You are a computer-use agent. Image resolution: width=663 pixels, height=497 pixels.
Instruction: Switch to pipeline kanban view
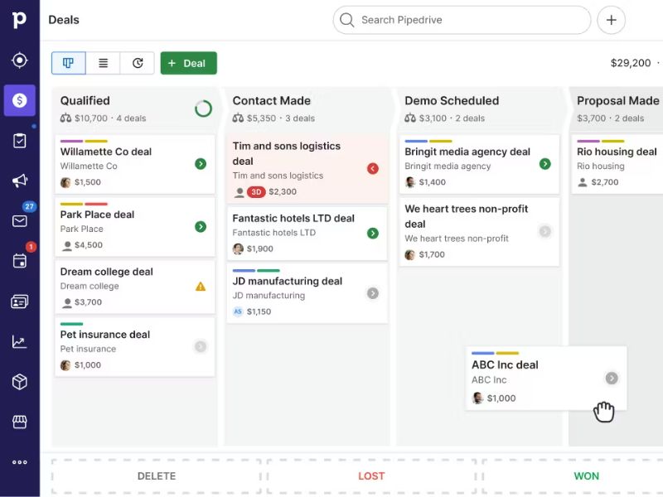pyautogui.click(x=68, y=63)
